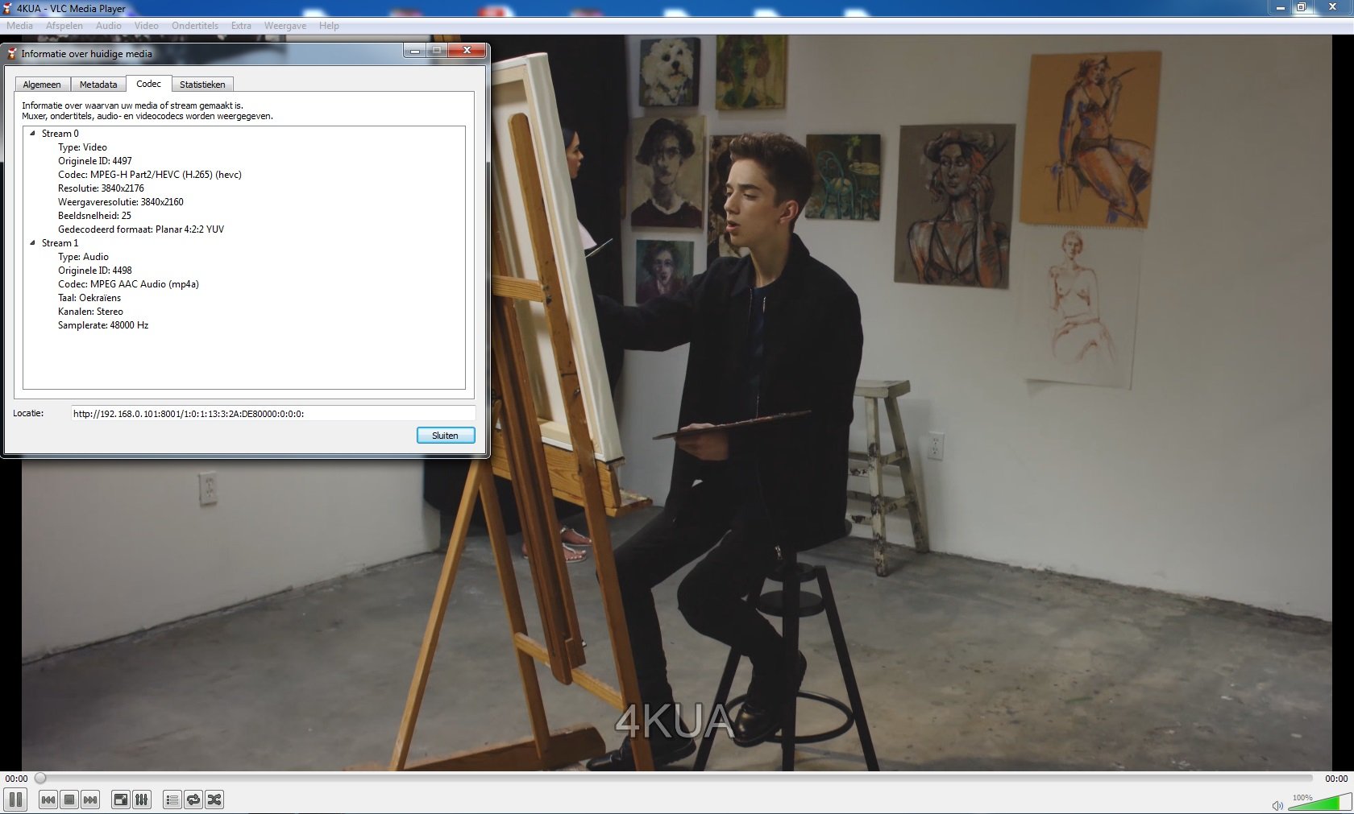1354x814 pixels.
Task: Click the Locatie URL input field
Action: coord(272,414)
